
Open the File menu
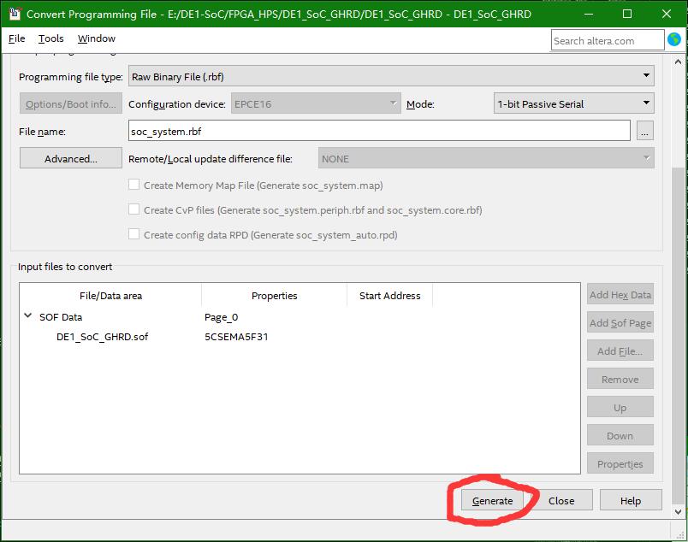coord(16,38)
